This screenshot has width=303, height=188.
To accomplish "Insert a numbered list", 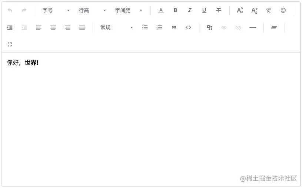I will pos(159,27).
